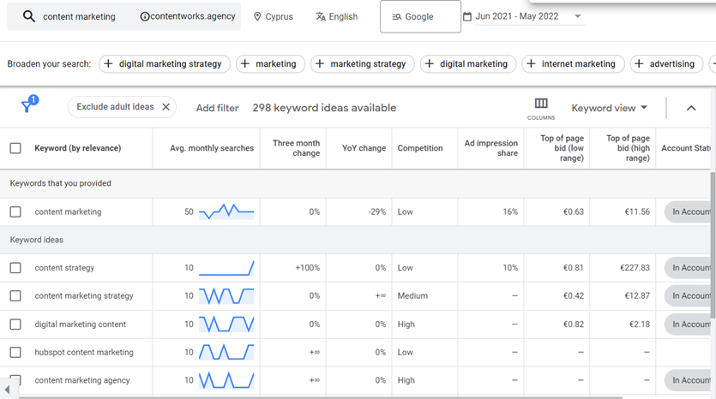Image resolution: width=716 pixels, height=399 pixels.
Task: Click the calendar date range icon
Action: pos(467,16)
